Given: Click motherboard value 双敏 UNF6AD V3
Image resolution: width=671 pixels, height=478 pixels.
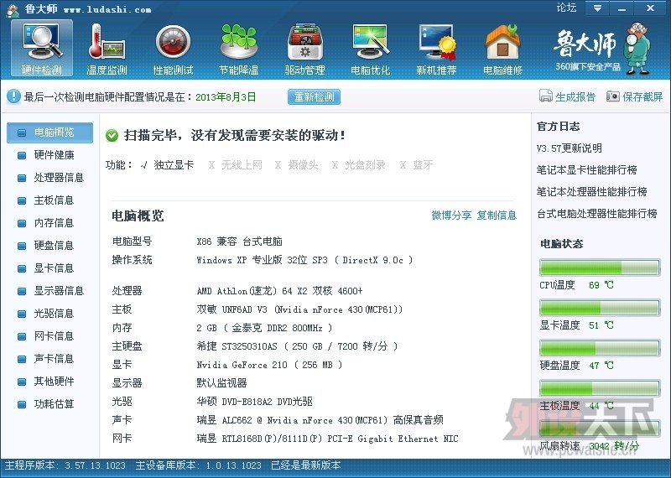Looking at the screenshot, I should (299, 309).
